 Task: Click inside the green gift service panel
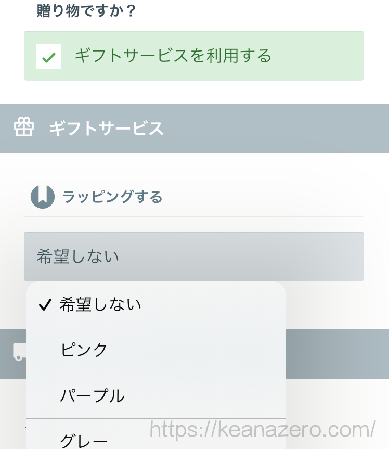click(194, 55)
